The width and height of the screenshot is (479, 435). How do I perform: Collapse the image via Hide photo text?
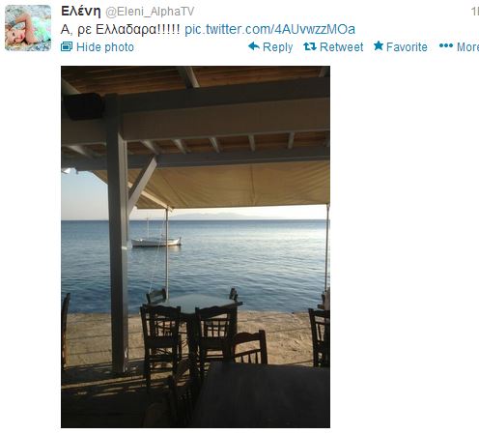point(105,47)
